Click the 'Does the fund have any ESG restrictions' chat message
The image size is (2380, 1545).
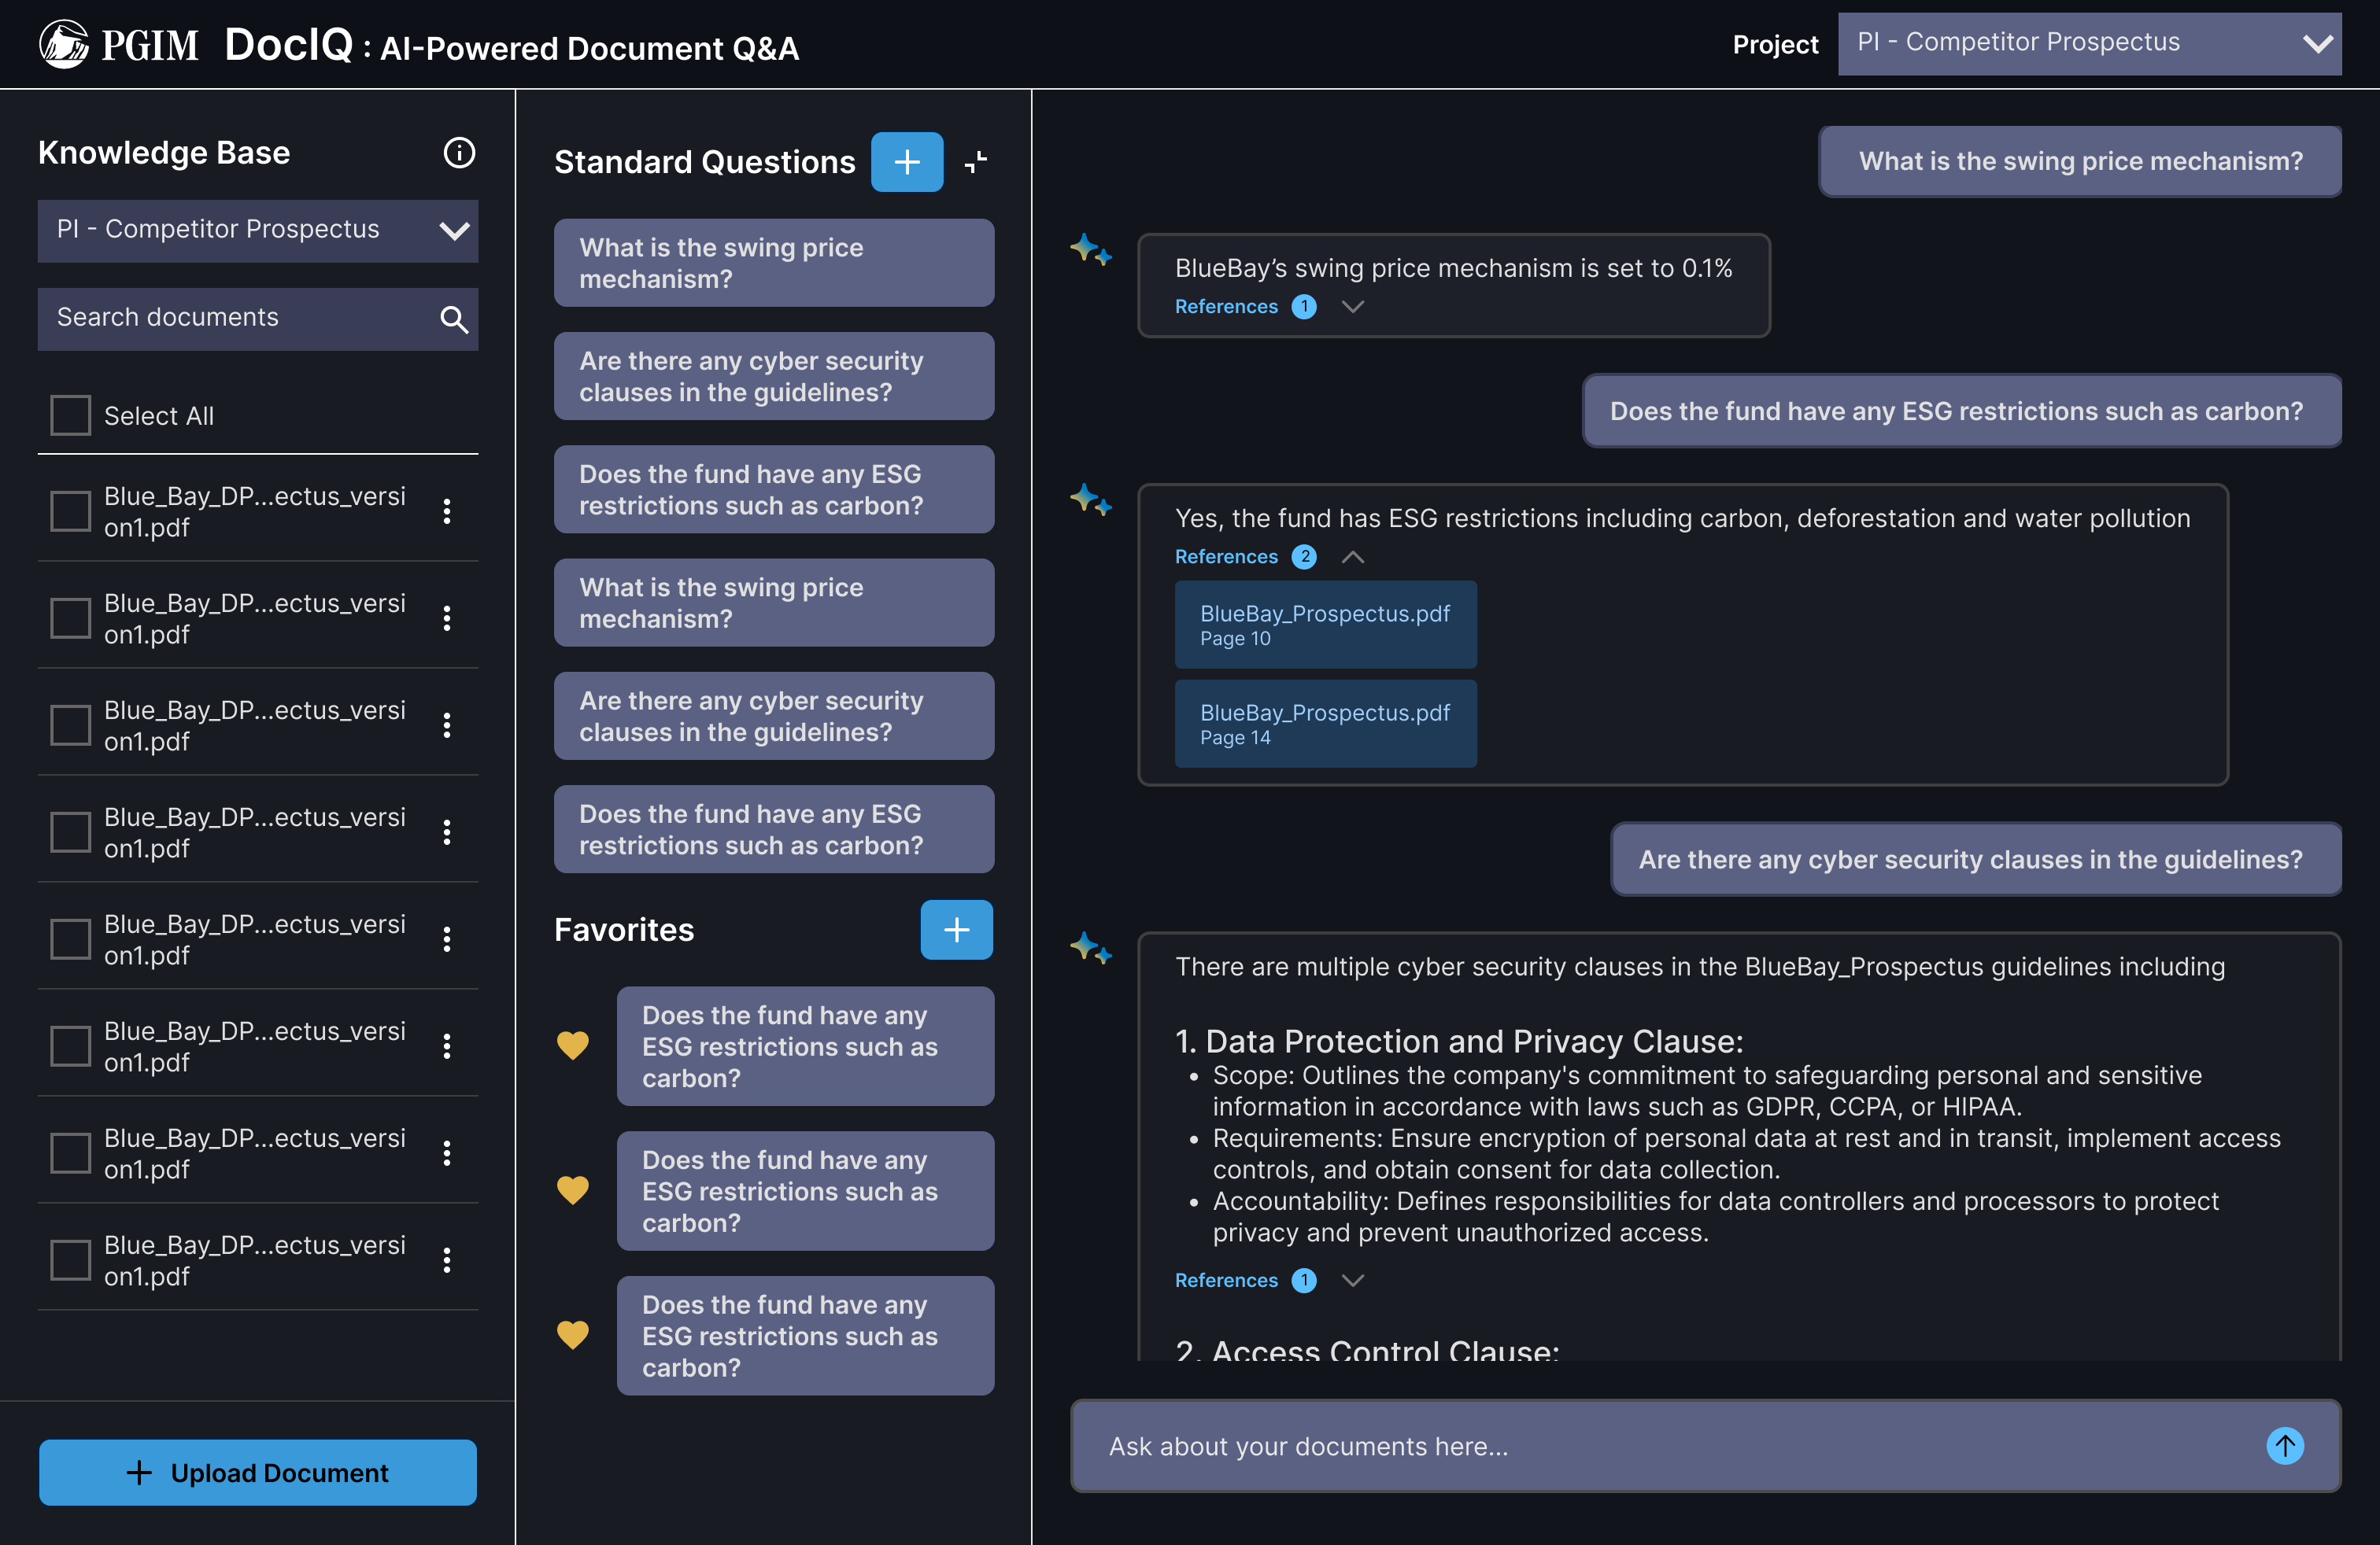coord(1961,411)
